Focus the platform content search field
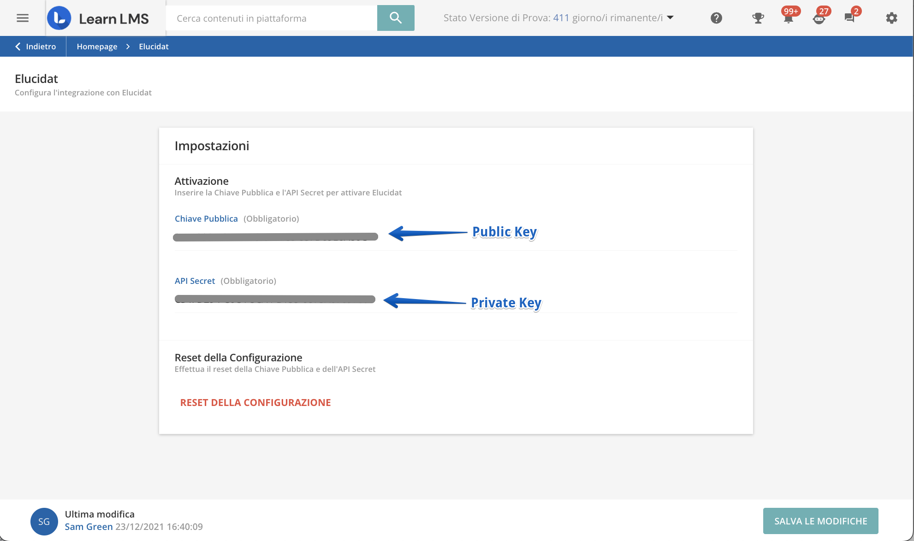The height and width of the screenshot is (541, 914). point(272,18)
